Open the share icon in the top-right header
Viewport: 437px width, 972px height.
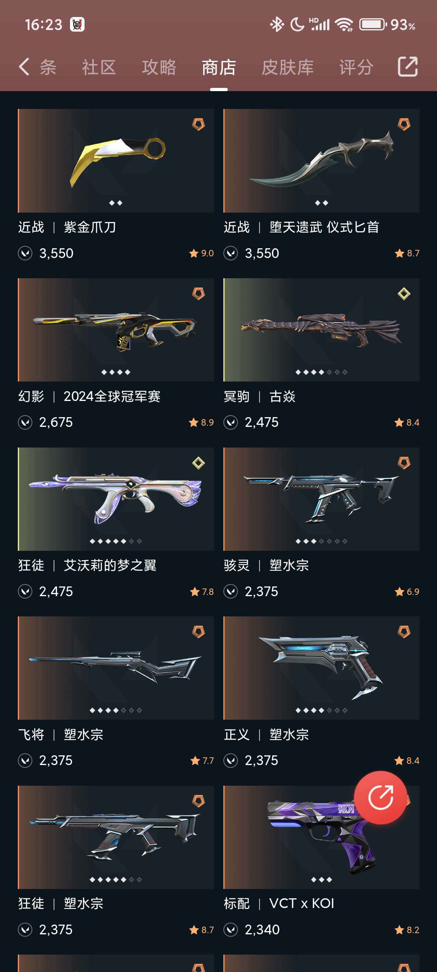pyautogui.click(x=407, y=67)
